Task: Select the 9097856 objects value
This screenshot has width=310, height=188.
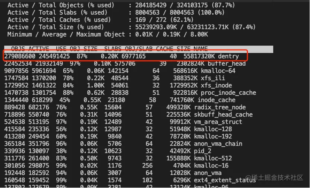Action: tap(16, 71)
